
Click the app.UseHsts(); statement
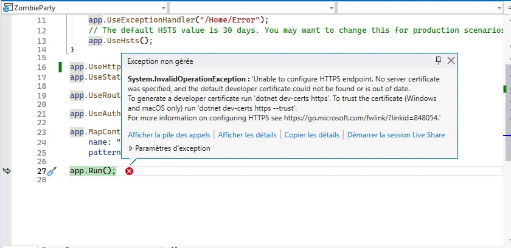[120, 41]
